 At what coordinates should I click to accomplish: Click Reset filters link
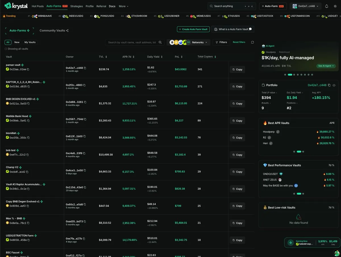tap(239, 42)
